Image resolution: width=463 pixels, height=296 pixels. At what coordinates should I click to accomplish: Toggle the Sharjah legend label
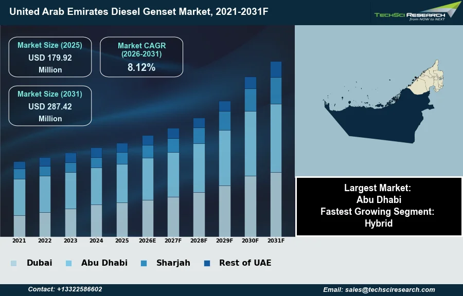coord(173,263)
